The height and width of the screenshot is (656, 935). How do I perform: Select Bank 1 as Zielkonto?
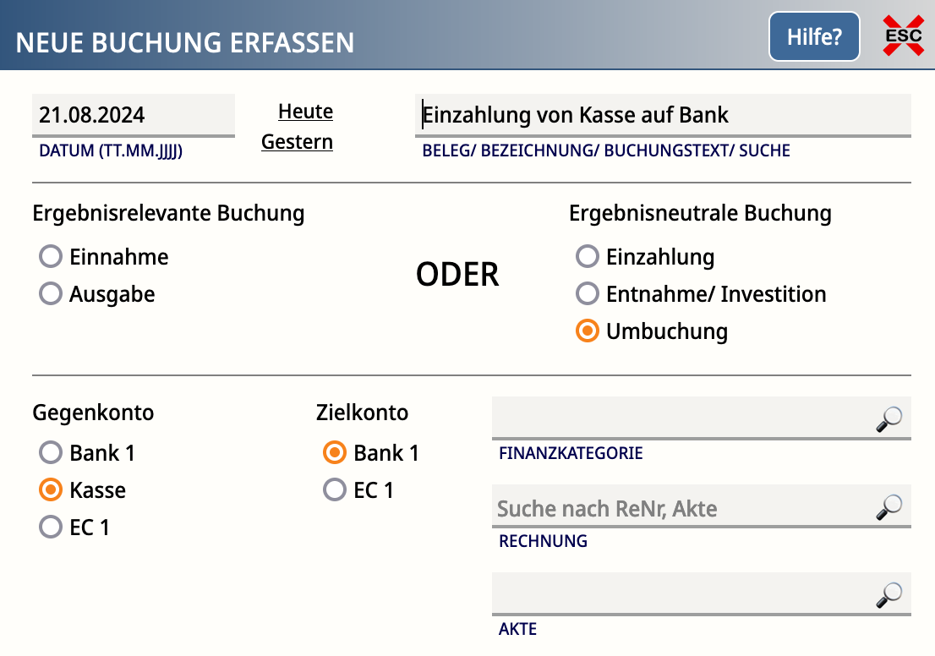coord(335,452)
